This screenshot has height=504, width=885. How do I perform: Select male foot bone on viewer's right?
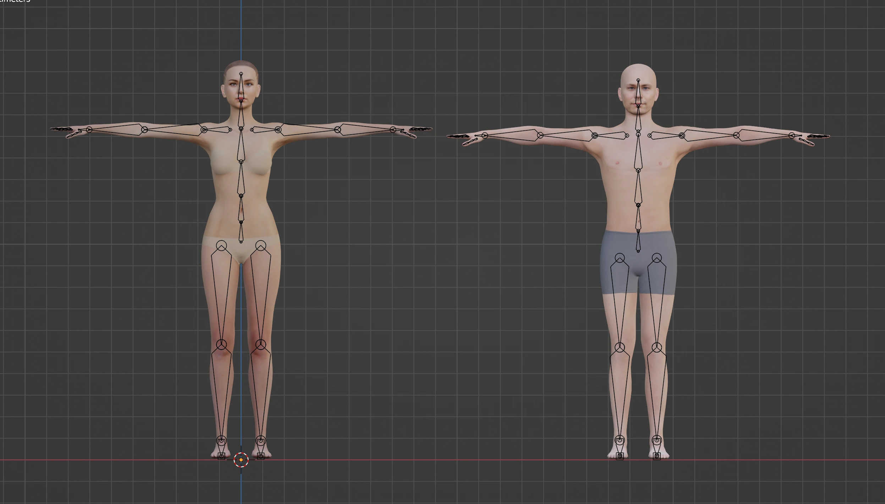pos(657,448)
